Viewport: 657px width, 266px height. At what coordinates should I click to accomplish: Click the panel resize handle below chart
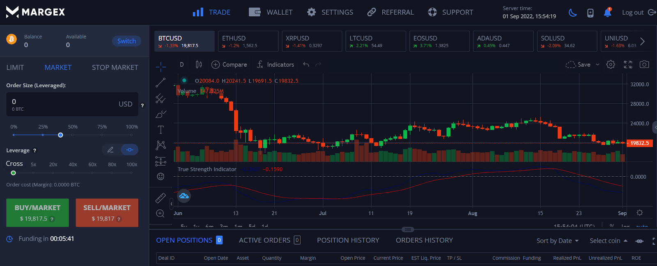(407, 230)
